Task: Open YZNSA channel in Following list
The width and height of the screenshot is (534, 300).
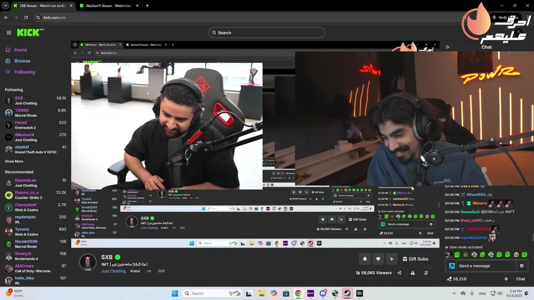Action: 35,113
